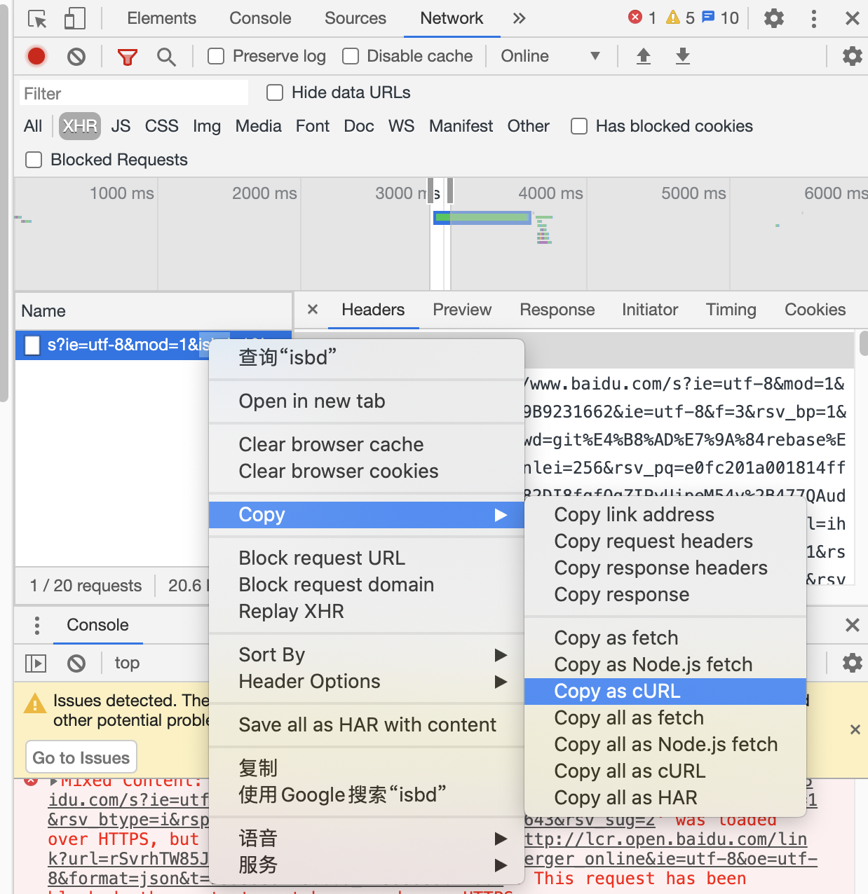Enable the Preserve log checkbox

point(215,56)
